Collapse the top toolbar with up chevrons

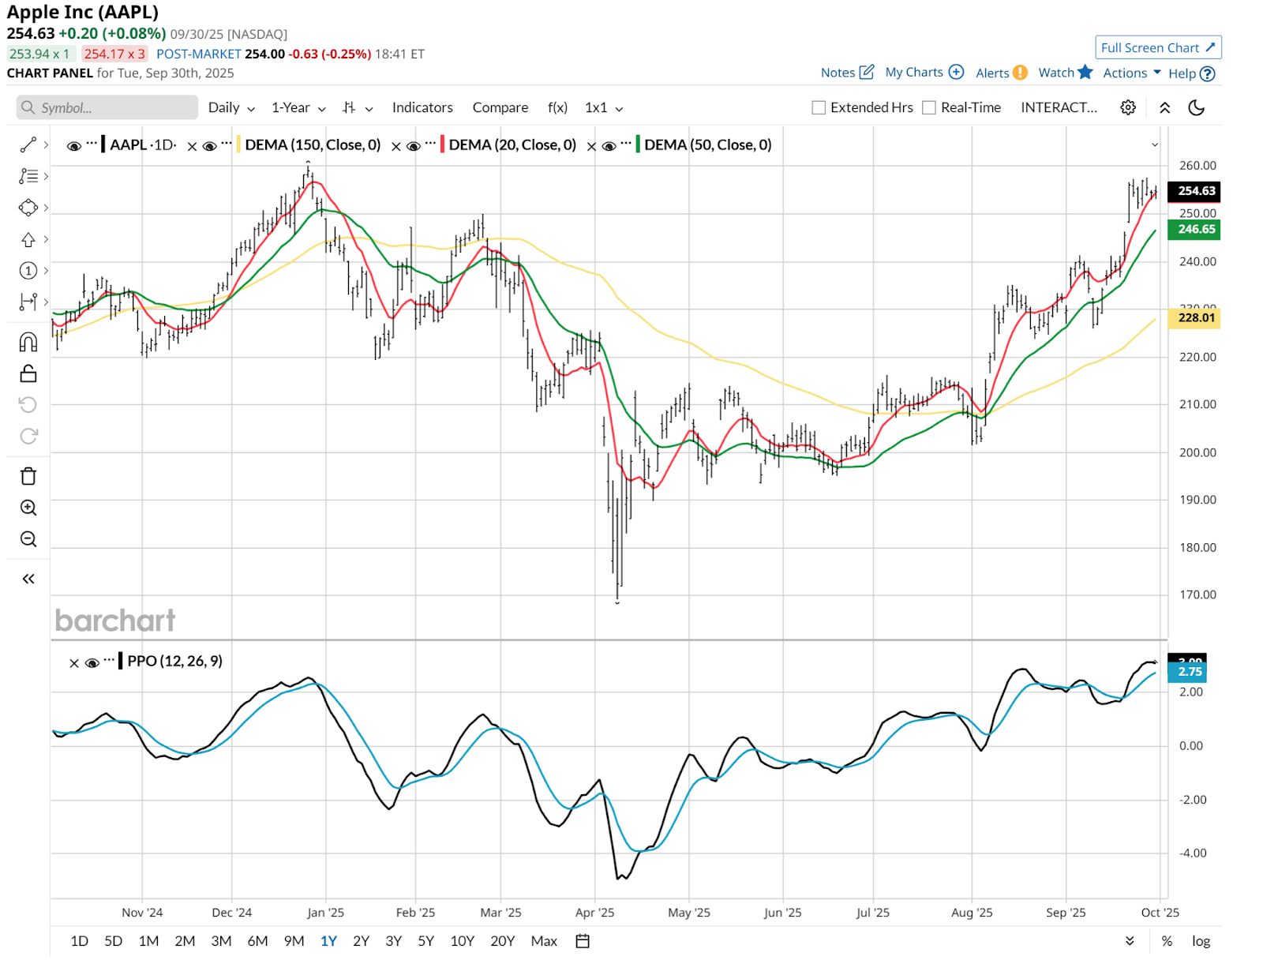click(1164, 107)
